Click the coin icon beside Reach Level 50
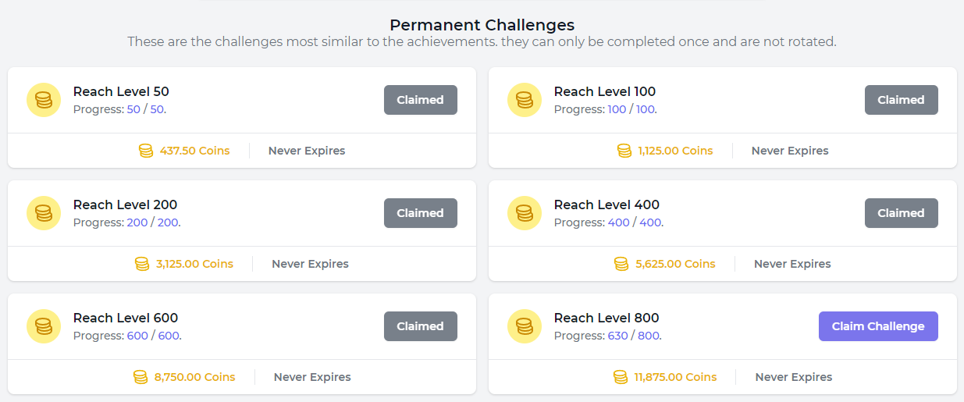This screenshot has height=402, width=964. (44, 100)
